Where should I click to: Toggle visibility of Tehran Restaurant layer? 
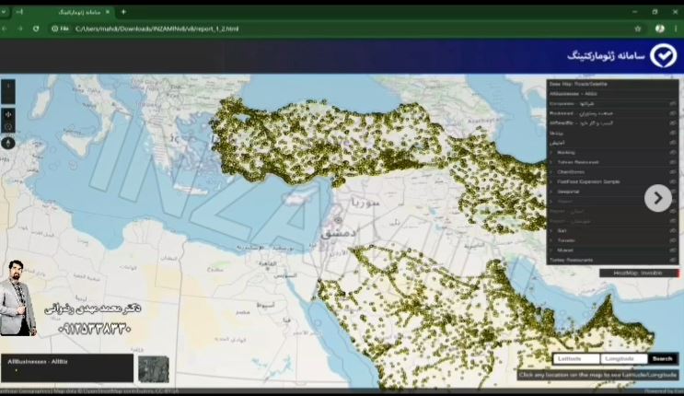pos(673,162)
